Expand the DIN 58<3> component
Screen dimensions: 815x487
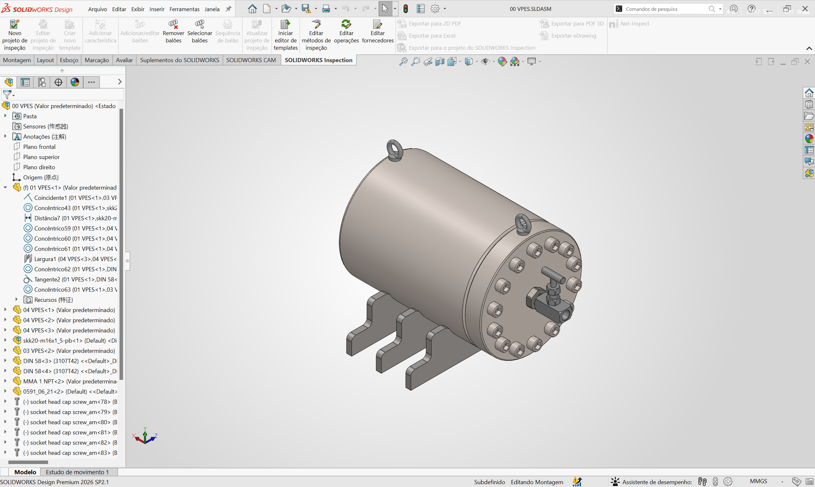[x=5, y=361]
